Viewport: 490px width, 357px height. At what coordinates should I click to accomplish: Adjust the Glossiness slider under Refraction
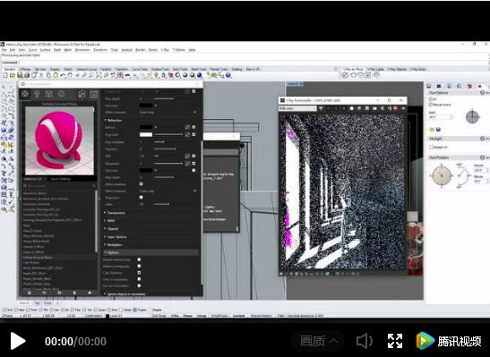pos(168,163)
